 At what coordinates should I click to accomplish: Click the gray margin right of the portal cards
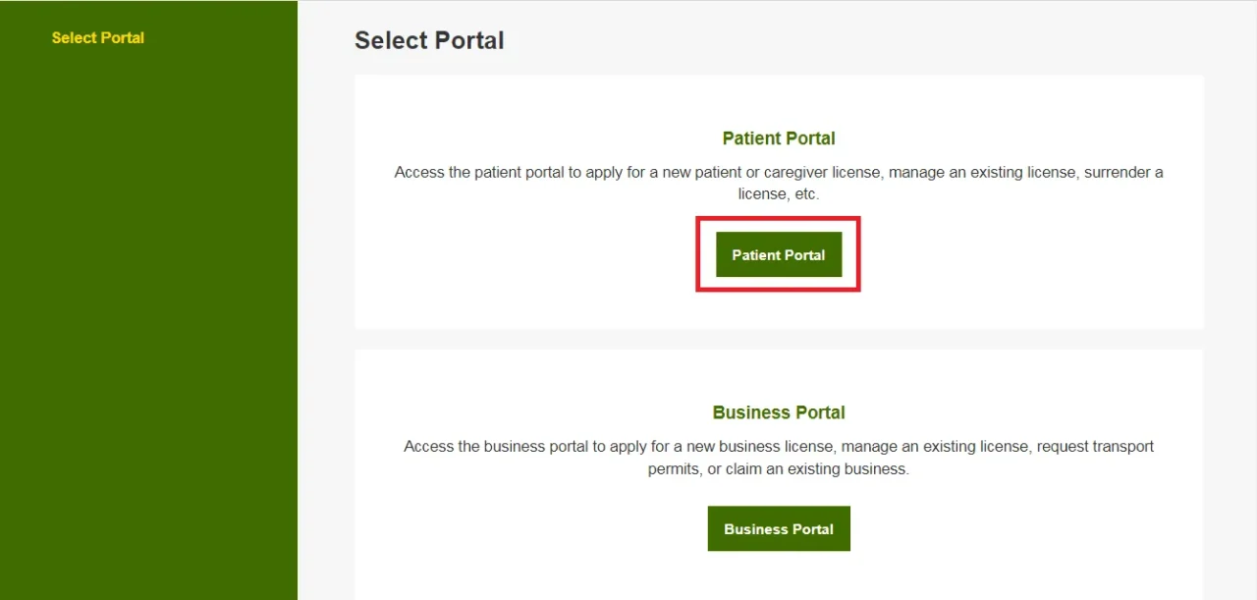[x=1230, y=295]
